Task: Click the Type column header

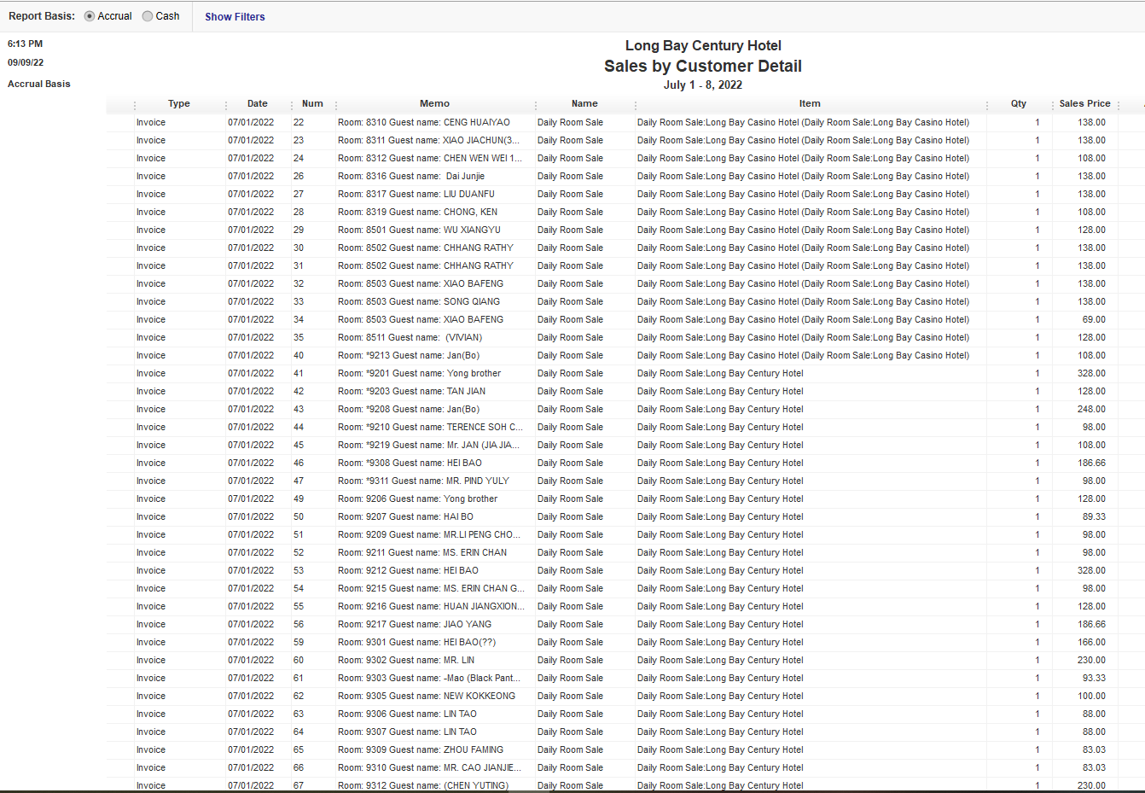Action: coord(178,103)
